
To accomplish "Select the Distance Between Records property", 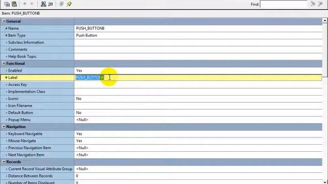I will tap(161, 176).
